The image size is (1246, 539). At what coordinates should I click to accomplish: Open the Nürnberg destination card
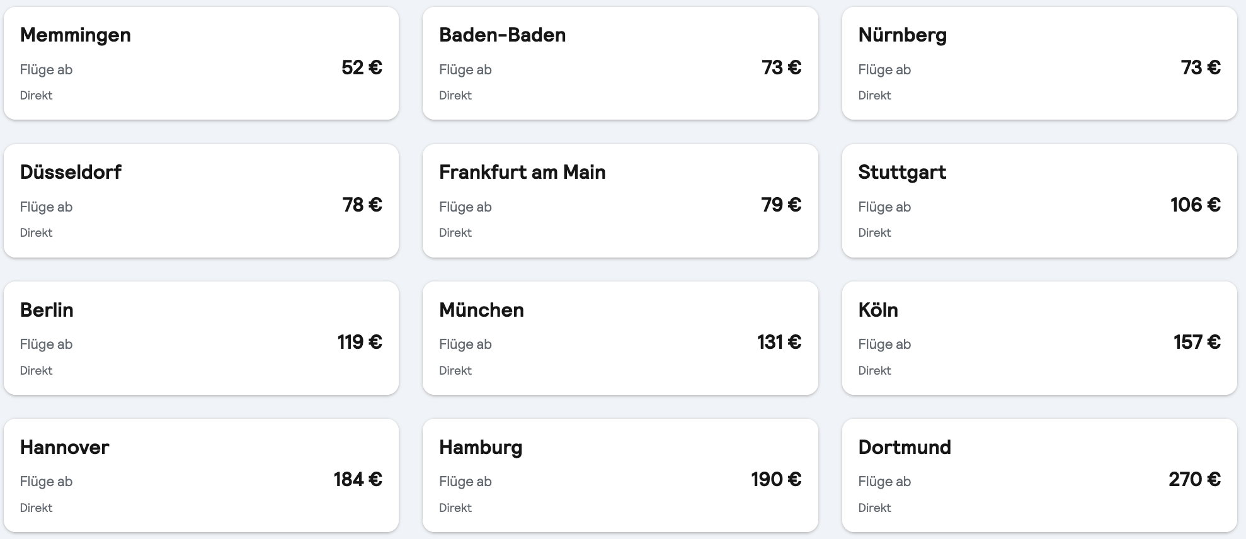click(1039, 63)
